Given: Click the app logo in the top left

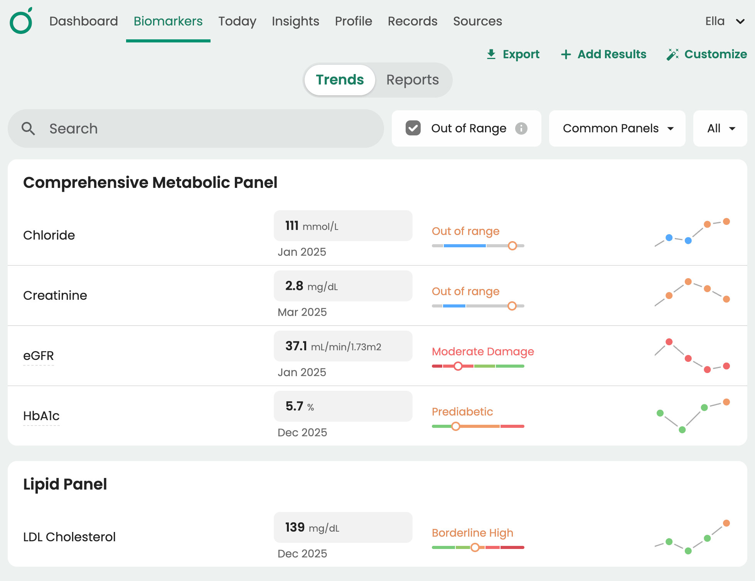Looking at the screenshot, I should [x=21, y=21].
